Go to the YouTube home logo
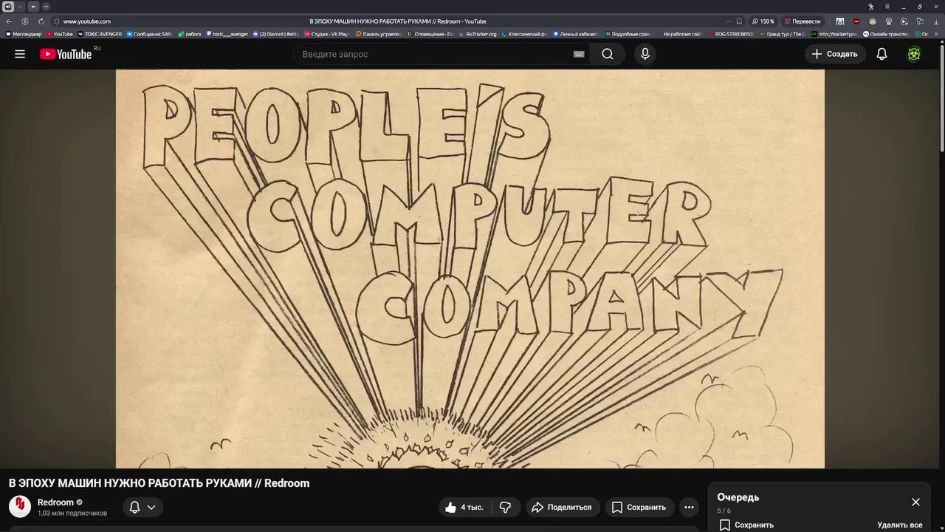 pos(66,54)
